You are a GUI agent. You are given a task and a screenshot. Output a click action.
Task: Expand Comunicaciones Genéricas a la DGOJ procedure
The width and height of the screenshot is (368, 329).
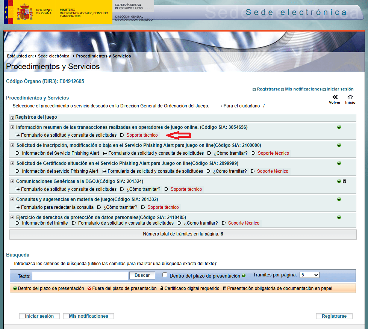click(x=12, y=181)
